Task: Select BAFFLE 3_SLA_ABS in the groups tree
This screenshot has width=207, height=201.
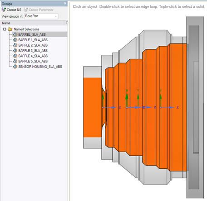Action: tap(33, 51)
